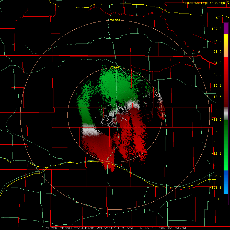Select the 30.1 scale value
Screen dimensions: 230x230
[x=217, y=86]
